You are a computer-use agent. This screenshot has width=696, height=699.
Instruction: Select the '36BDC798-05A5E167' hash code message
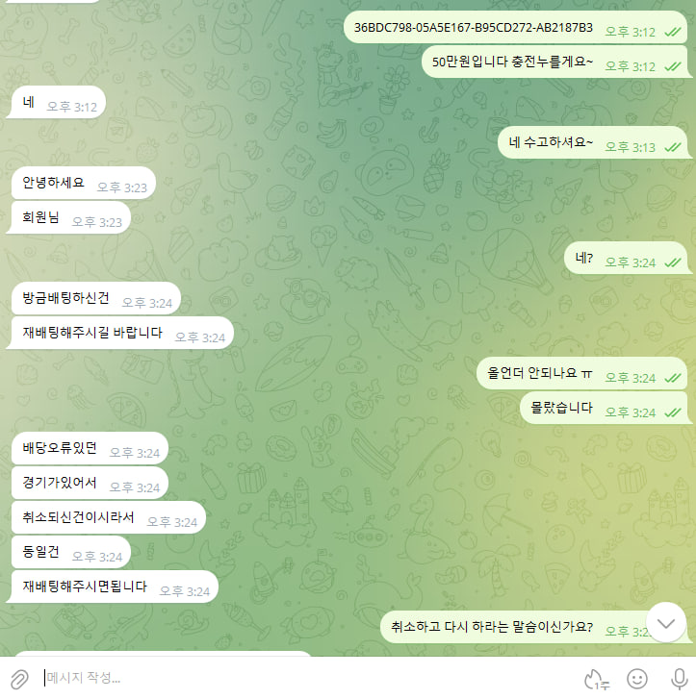516,28
